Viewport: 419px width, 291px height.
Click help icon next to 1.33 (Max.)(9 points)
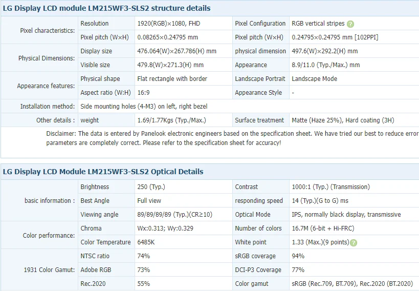tap(354, 243)
